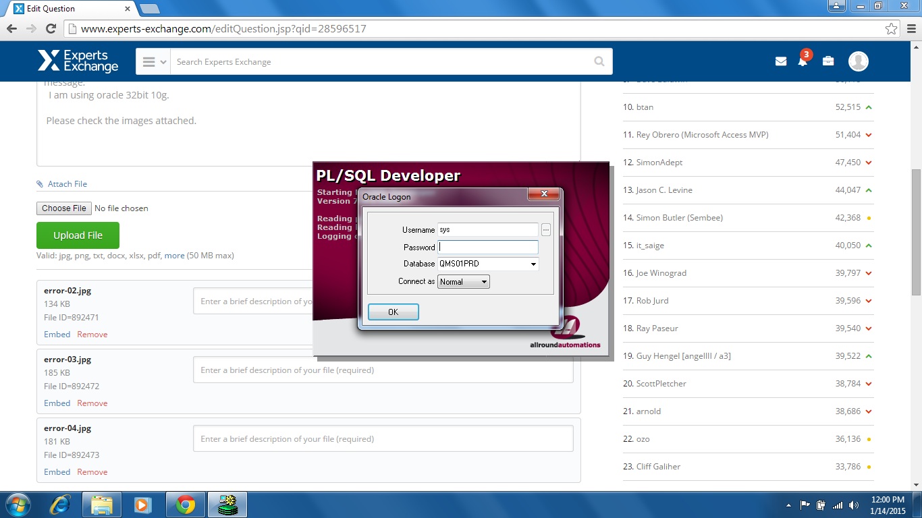Remove the error-02.jpg file
The height and width of the screenshot is (518, 922).
click(92, 335)
